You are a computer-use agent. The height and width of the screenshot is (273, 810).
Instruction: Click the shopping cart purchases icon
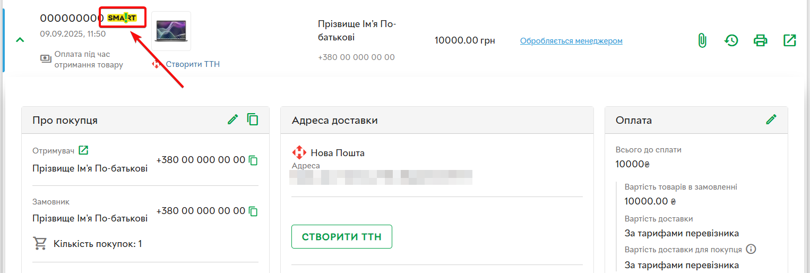tap(40, 244)
